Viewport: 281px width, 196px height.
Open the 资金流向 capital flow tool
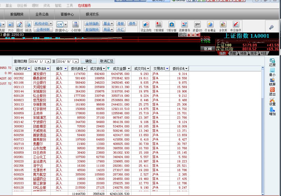146,25
